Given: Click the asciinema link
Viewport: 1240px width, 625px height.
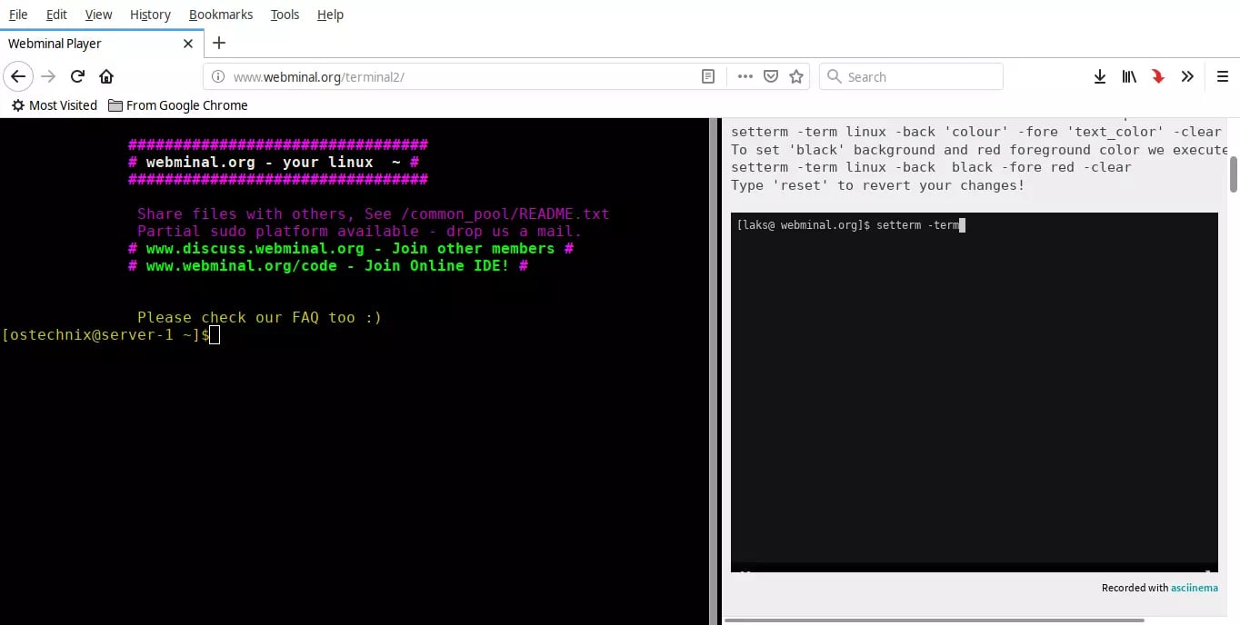Looking at the screenshot, I should (1194, 588).
